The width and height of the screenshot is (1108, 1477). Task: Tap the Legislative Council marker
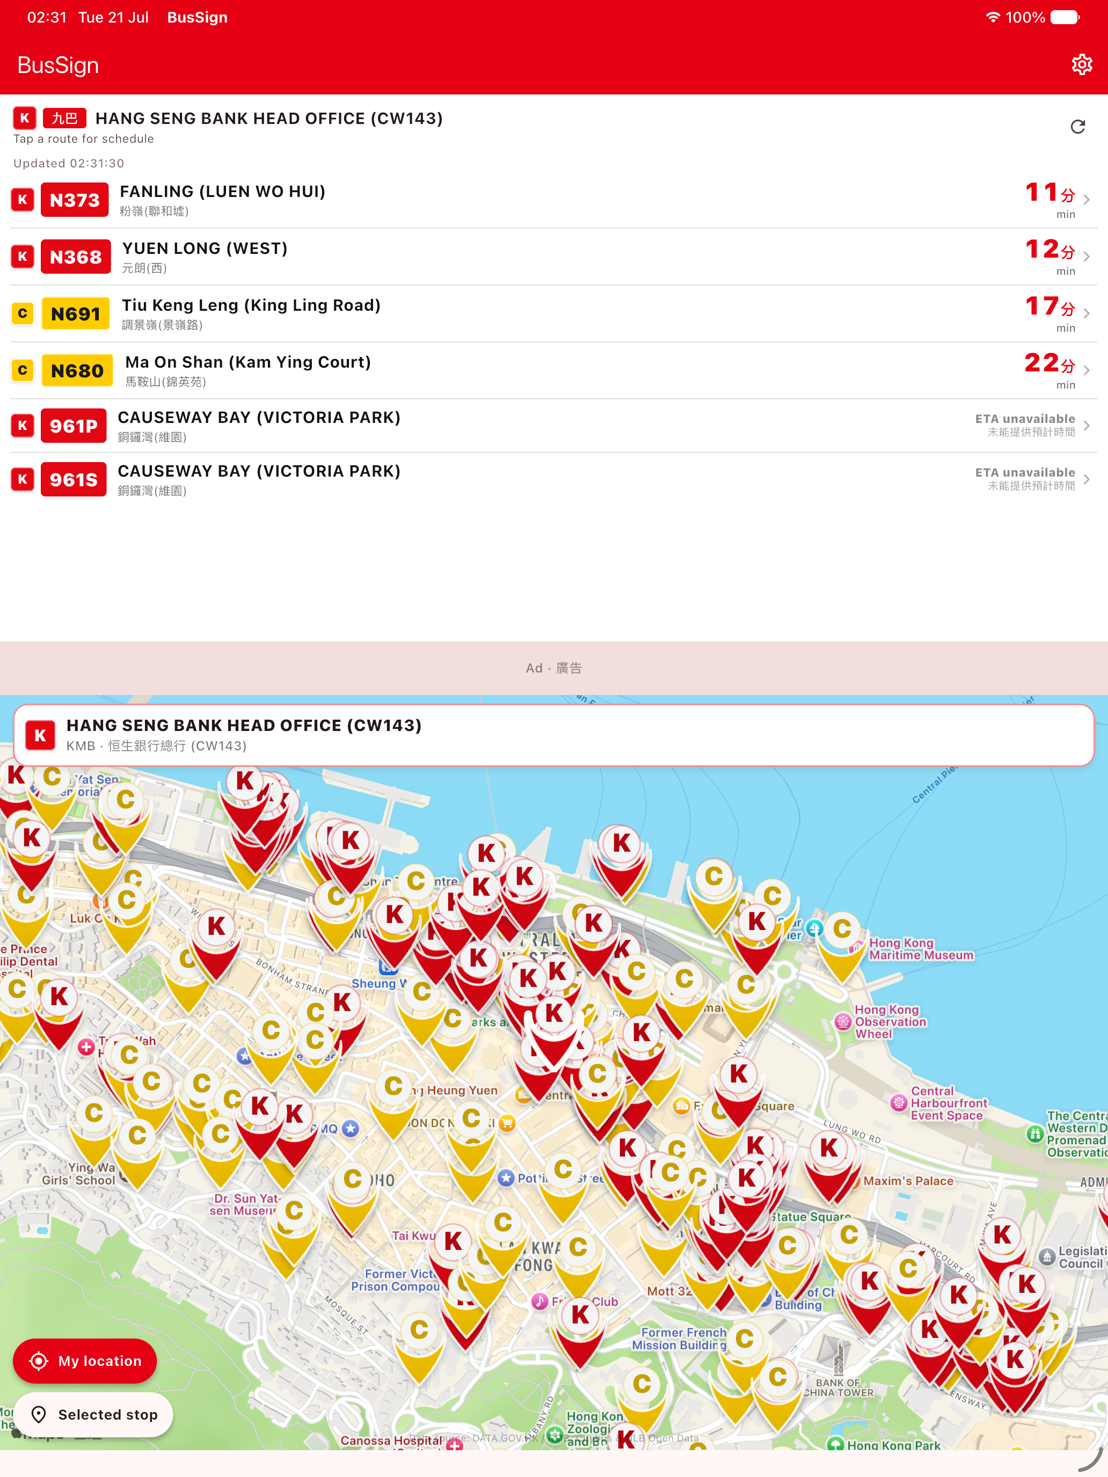coord(1047,1256)
